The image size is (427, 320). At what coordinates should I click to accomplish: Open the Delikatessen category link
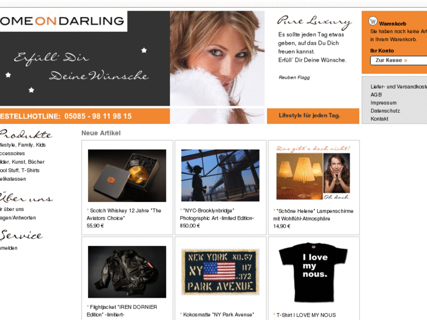click(x=13, y=179)
